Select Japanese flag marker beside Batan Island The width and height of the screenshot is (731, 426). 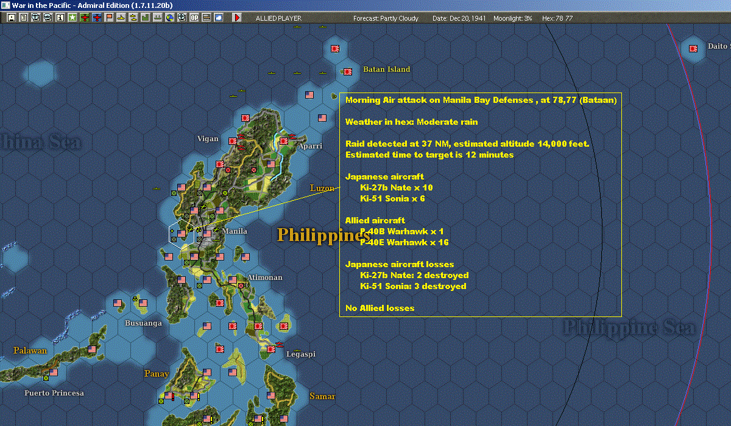348,71
